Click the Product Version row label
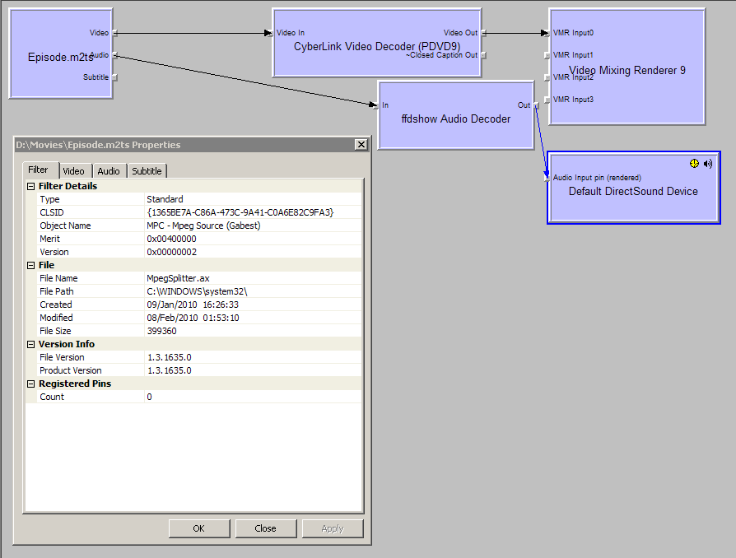This screenshot has height=558, width=736. [71, 370]
